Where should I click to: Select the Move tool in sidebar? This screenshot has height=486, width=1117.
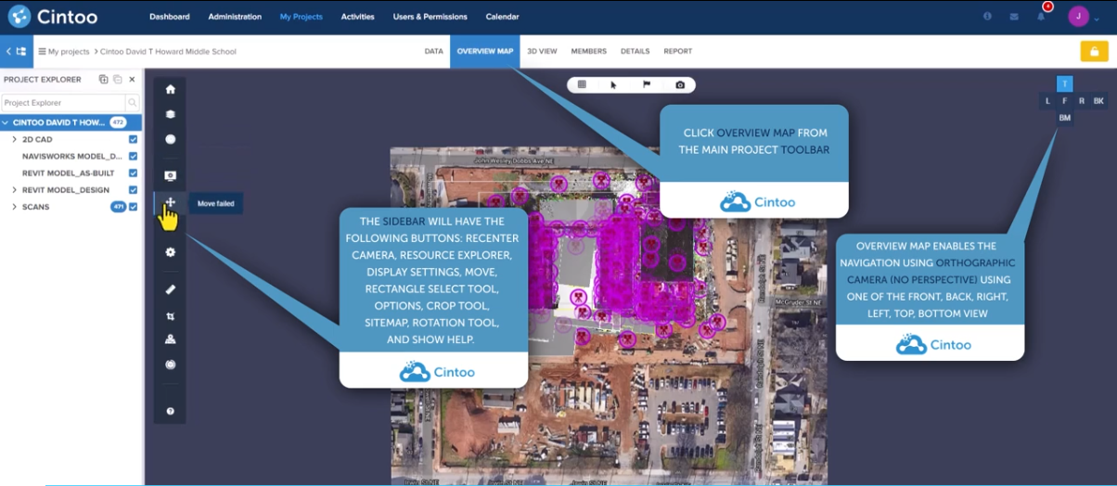tap(170, 202)
